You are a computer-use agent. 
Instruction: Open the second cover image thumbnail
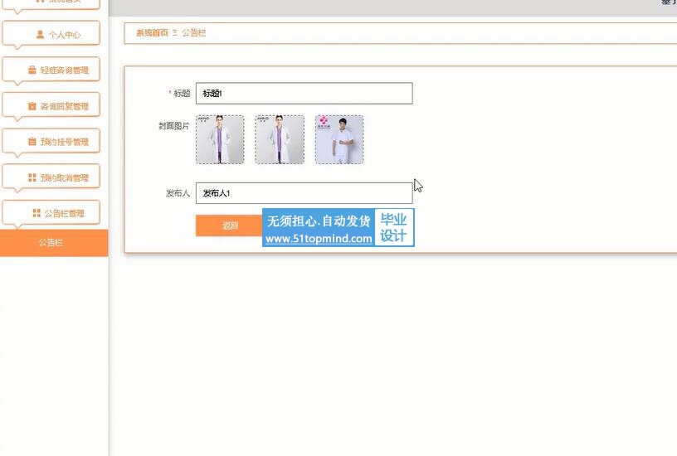pyautogui.click(x=280, y=139)
